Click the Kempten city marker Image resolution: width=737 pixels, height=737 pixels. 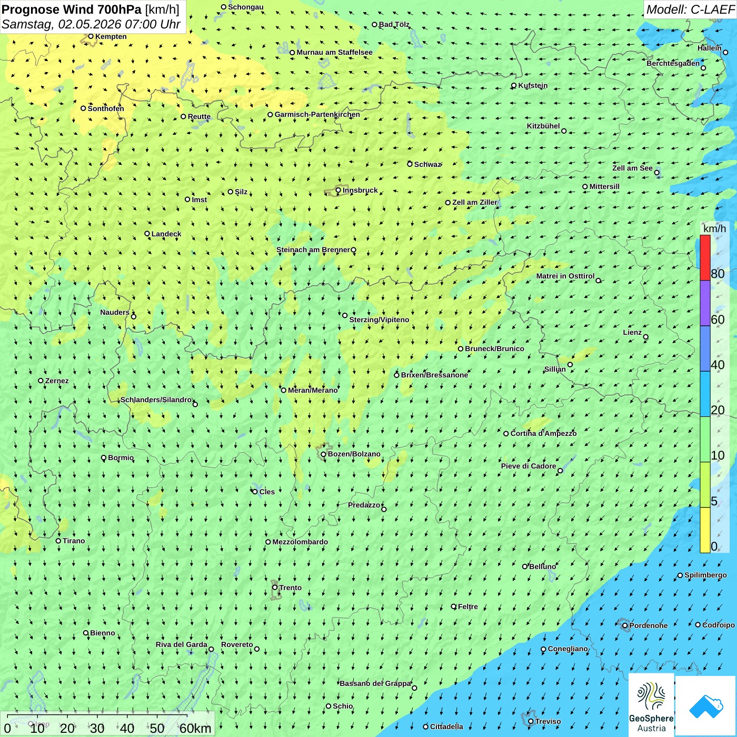coord(91,36)
